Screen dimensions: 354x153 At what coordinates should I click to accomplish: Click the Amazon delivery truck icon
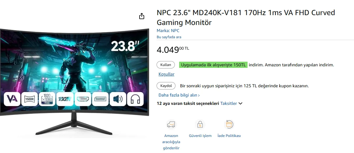tap(171, 124)
